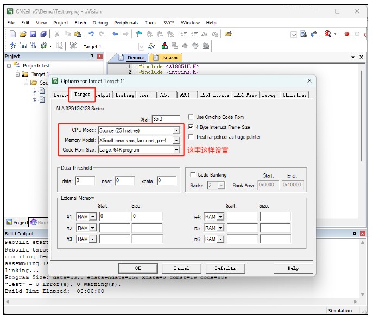
Task: Click the Defaults button
Action: tap(225, 268)
